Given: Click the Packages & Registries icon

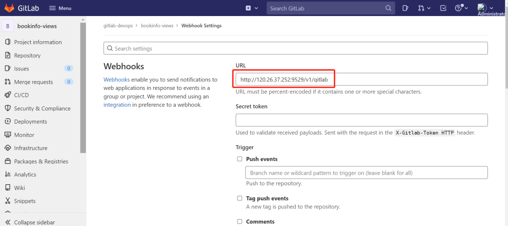Looking at the screenshot, I should pyautogui.click(x=8, y=161).
